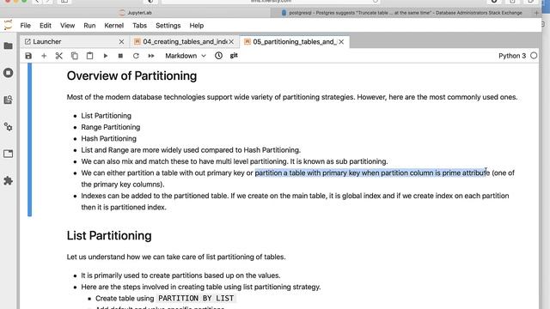550x309 pixels.
Task: Open the Running Terminals and Kernels sidebar
Action: click(8, 73)
